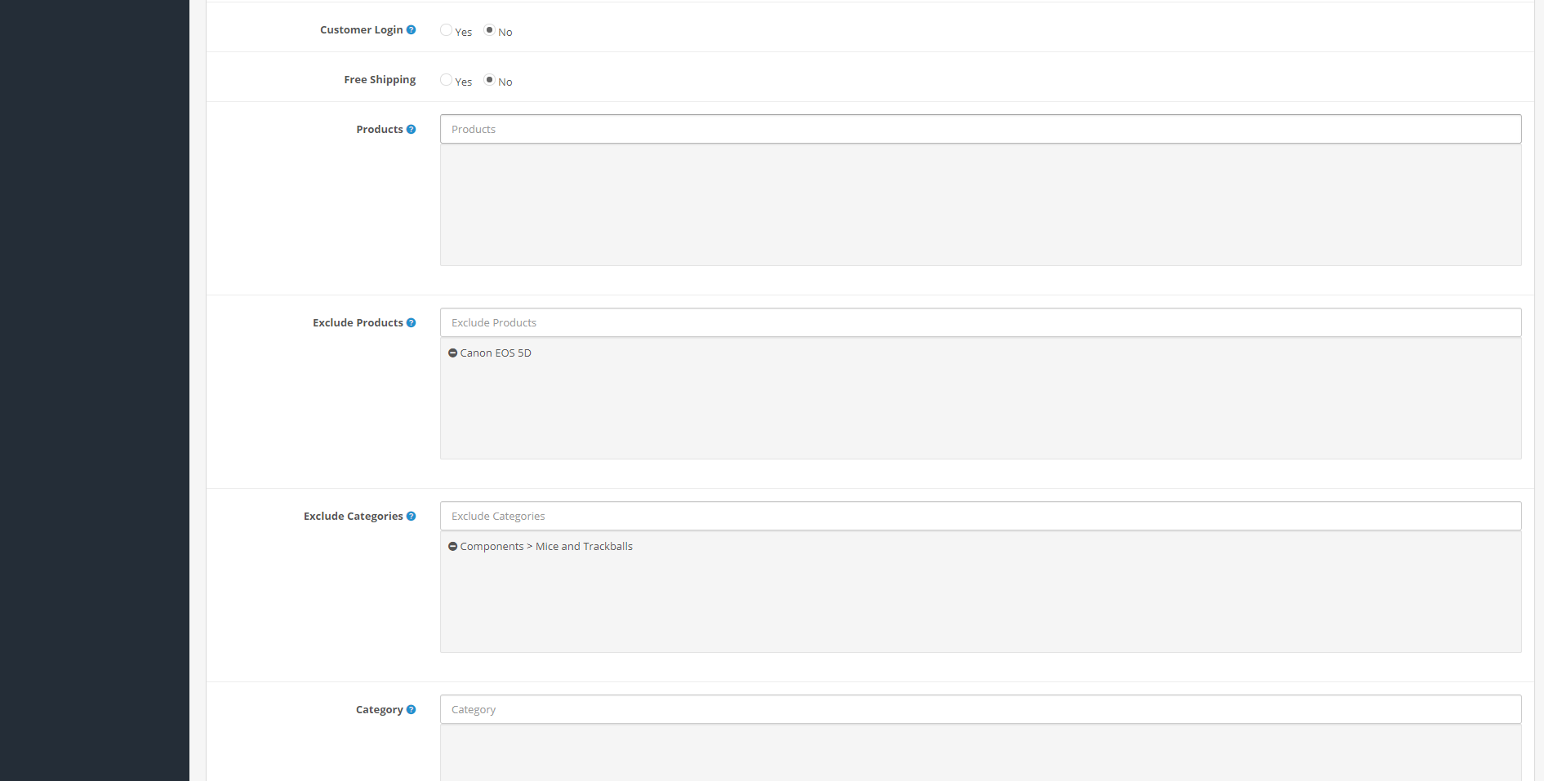1544x781 pixels.
Task: Remove Mice and Trackballs excluded category
Action: 452,547
